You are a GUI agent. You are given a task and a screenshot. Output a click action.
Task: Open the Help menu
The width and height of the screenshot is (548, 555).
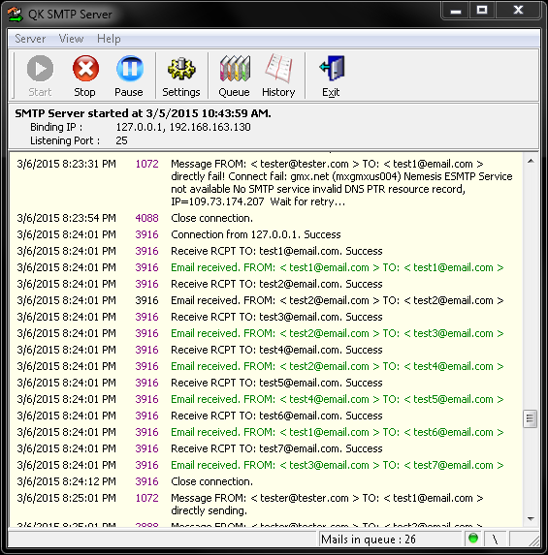[109, 38]
